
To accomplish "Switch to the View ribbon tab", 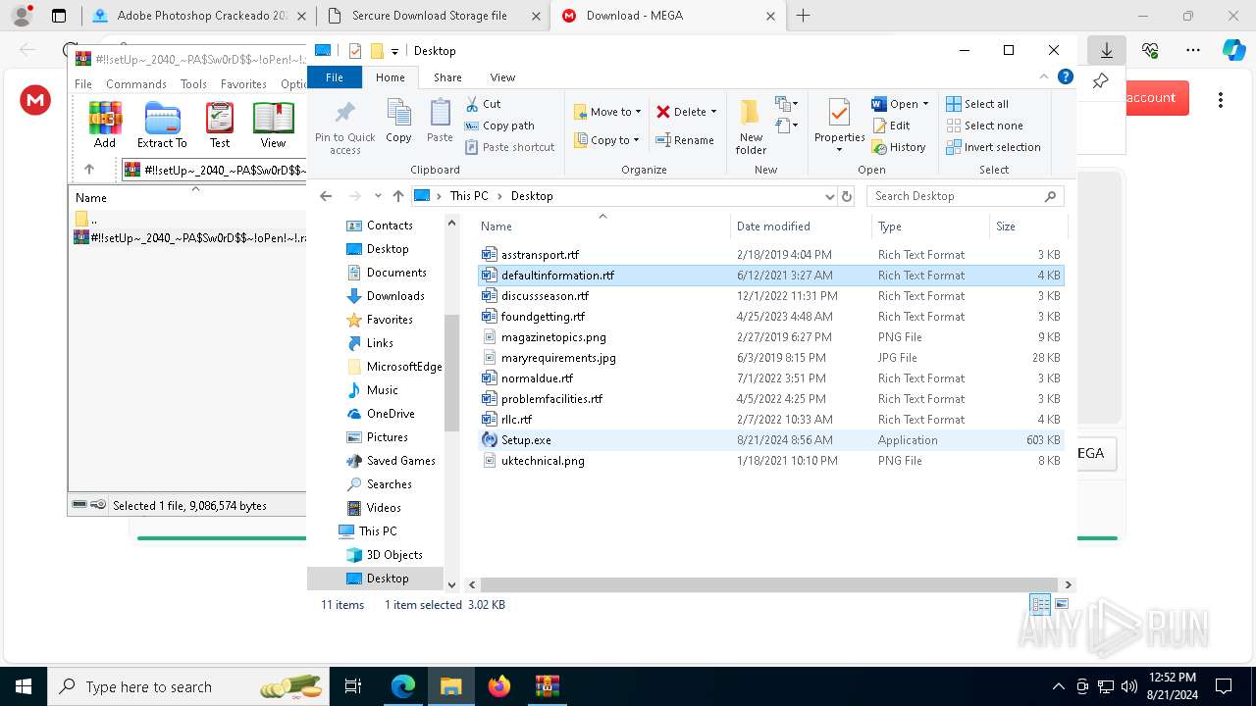I will point(502,77).
